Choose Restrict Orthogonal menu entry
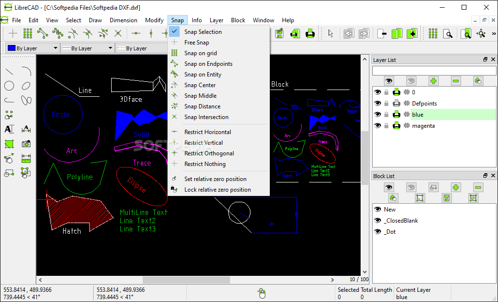The height and width of the screenshot is (302, 498). point(218,153)
